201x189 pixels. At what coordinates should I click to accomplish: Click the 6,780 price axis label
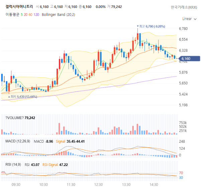[x=183, y=29]
